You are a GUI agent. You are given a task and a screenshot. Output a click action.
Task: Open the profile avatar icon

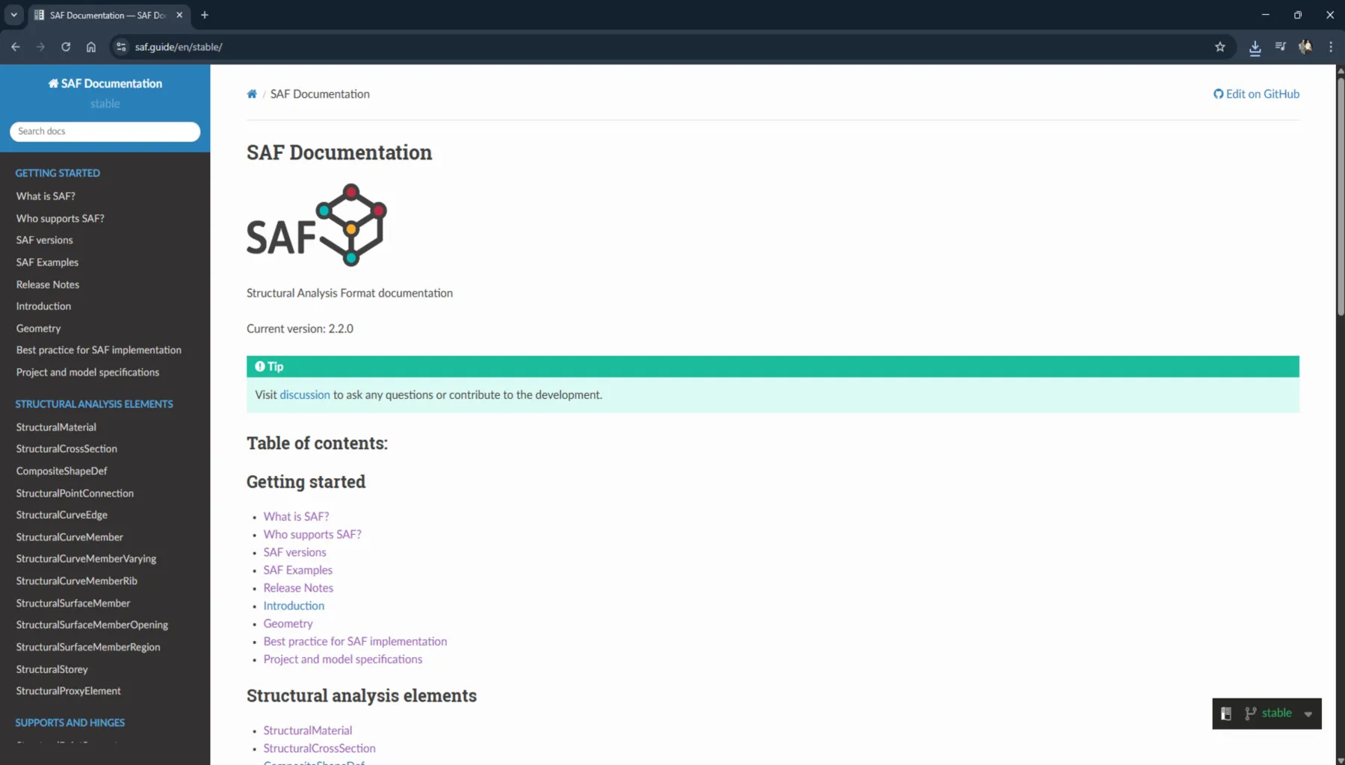click(x=1305, y=46)
